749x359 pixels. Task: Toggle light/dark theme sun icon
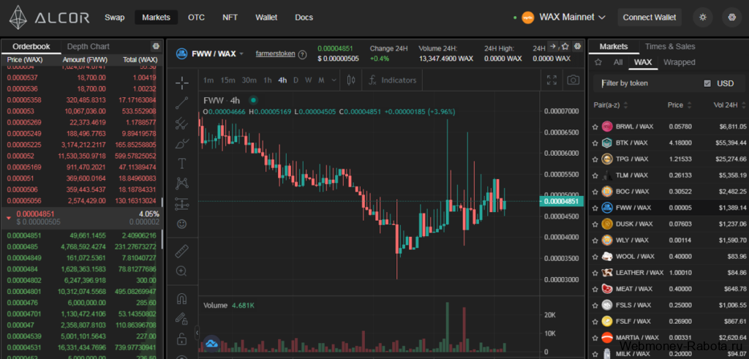coord(703,18)
